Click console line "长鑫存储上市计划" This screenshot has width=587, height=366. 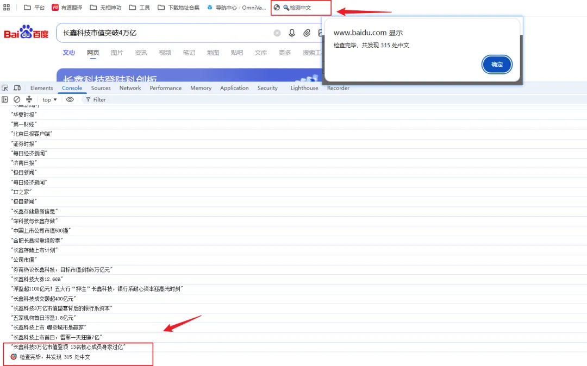pyautogui.click(x=34, y=250)
